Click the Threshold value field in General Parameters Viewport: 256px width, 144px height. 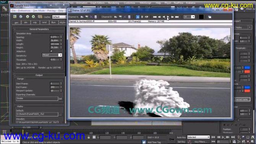[x=55, y=60]
